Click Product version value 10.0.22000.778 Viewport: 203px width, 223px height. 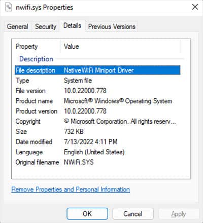(85, 111)
